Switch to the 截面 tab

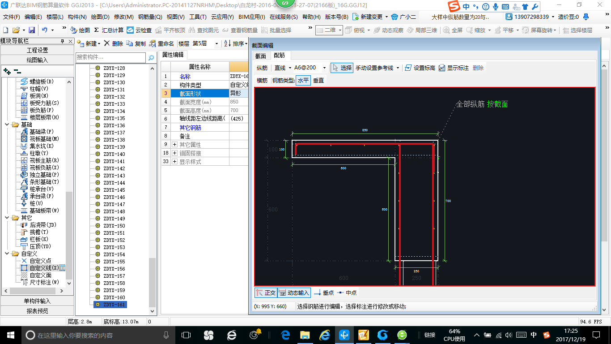click(x=261, y=56)
